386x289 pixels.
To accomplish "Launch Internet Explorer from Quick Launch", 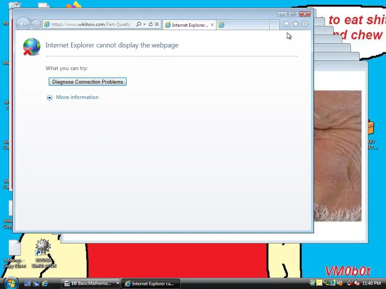I will [x=45, y=284].
